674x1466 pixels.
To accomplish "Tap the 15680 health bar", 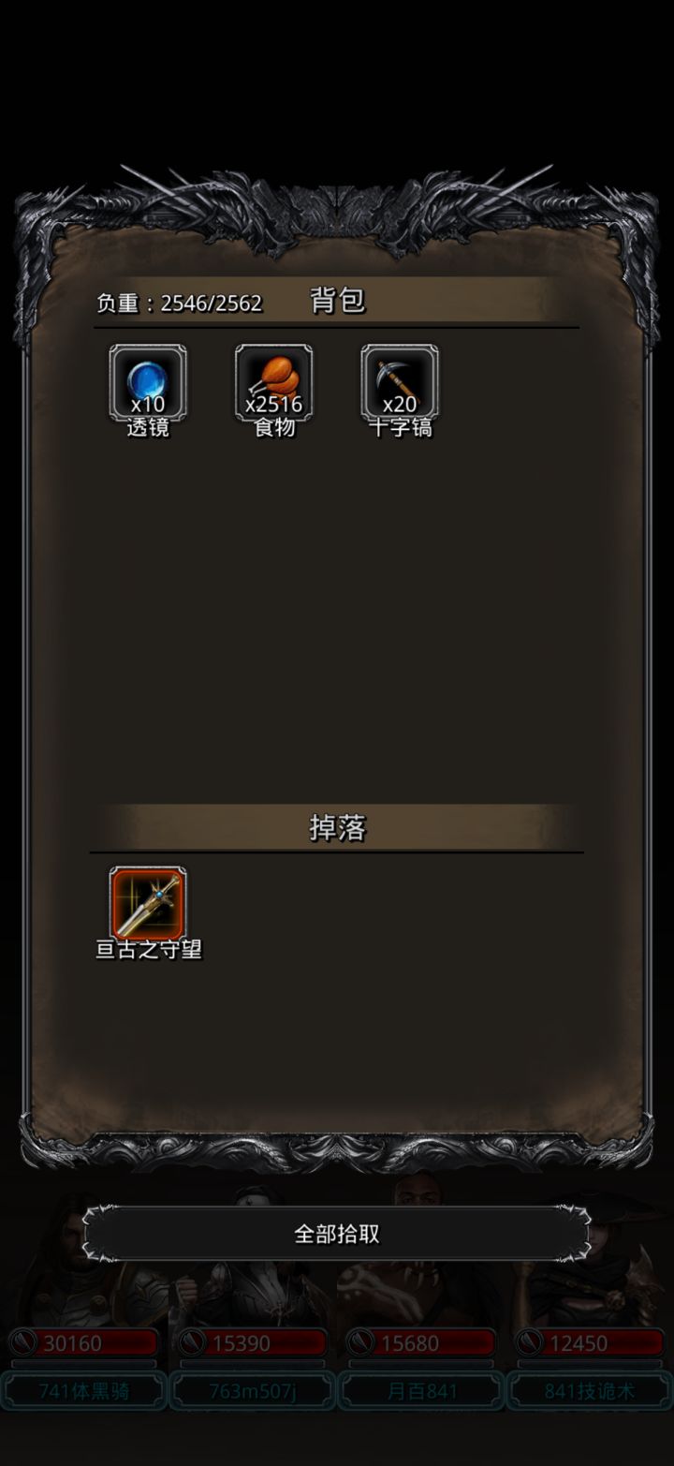I will [421, 1343].
